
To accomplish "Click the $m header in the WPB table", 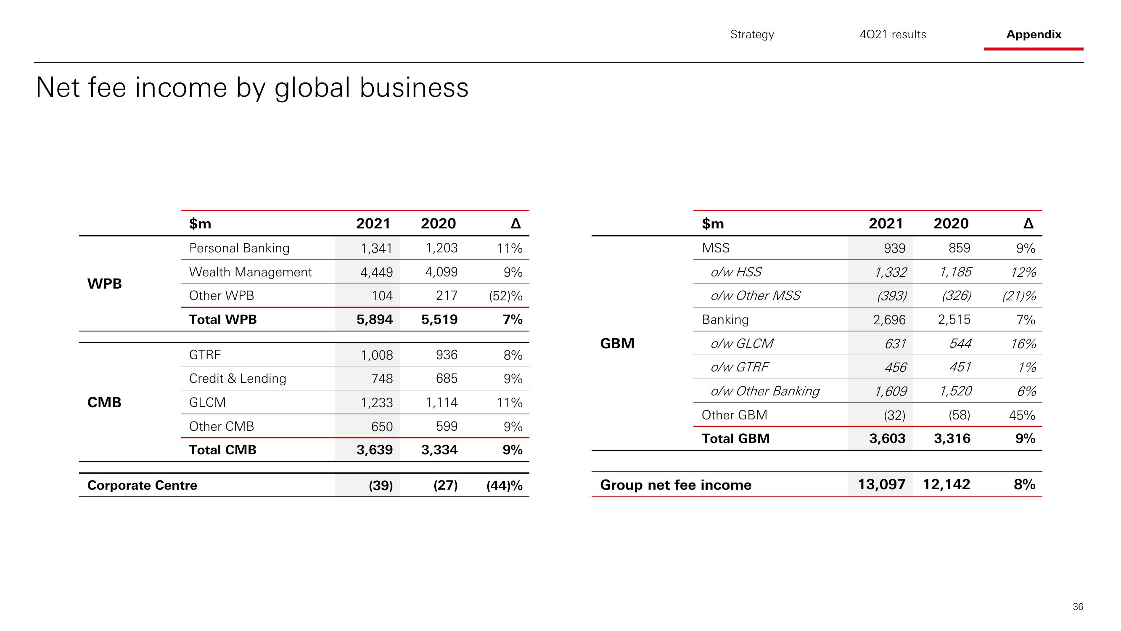I will (200, 223).
